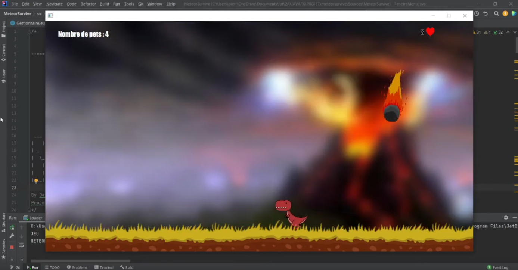The height and width of the screenshot is (270, 518).
Task: Toggle soft-wrap in the Run console
Action: (x=22, y=245)
